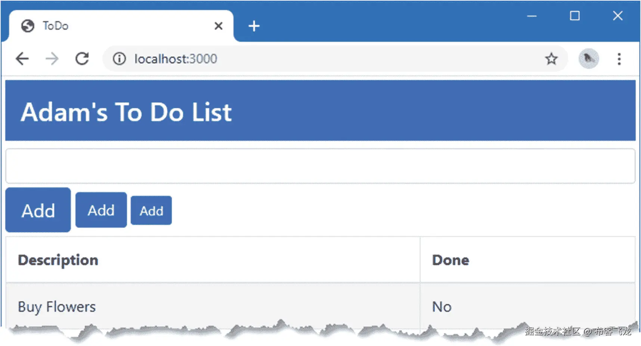
Task: Click the new to-do text input
Action: (320, 166)
